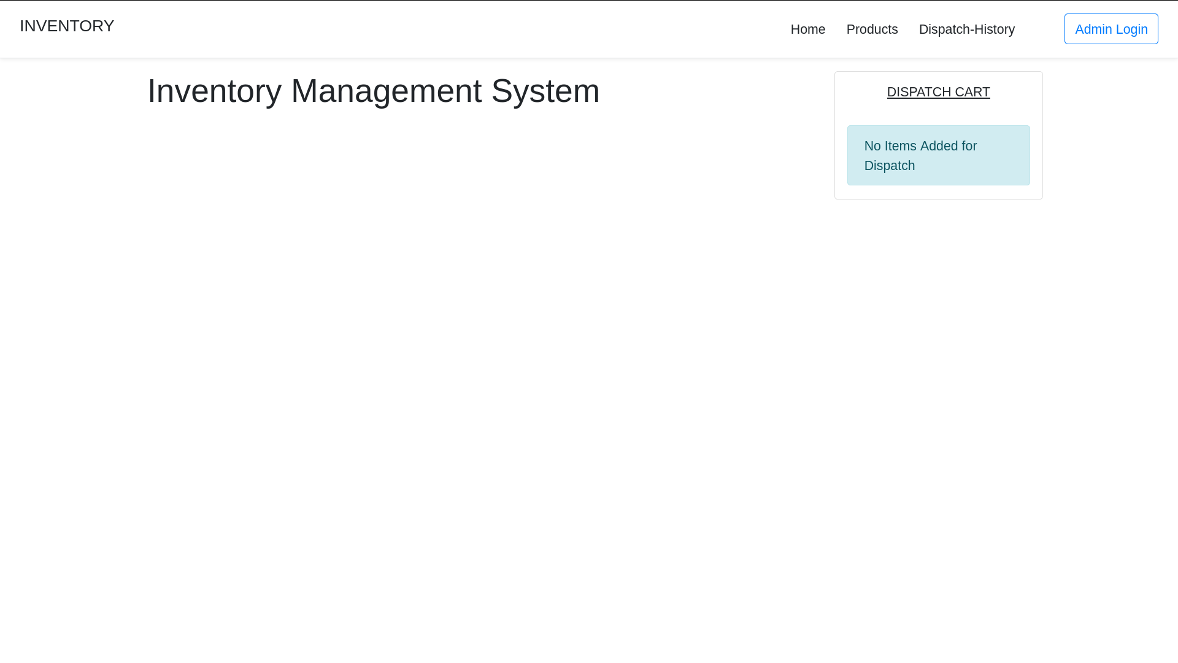Click the Inventory Management System heading
The width and height of the screenshot is (1178, 663).
374,91
